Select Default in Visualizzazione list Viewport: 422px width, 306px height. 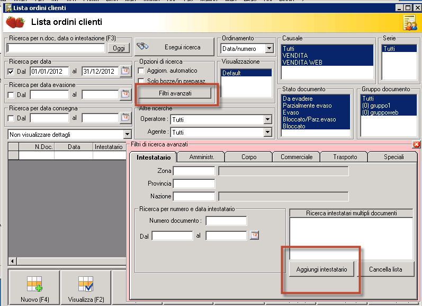point(246,73)
